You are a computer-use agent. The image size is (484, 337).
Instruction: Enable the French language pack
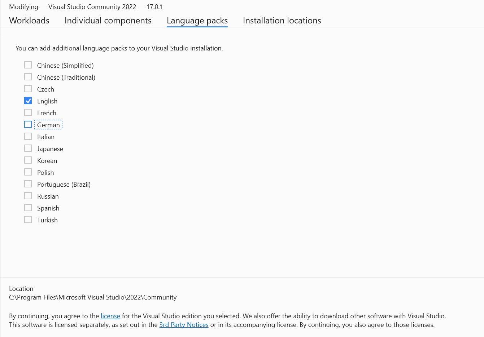(x=28, y=112)
